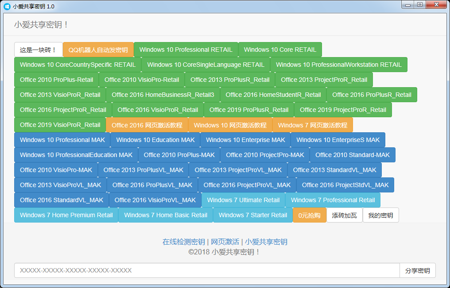Focus the product key input field
The image size is (450, 288).
[x=206, y=270]
